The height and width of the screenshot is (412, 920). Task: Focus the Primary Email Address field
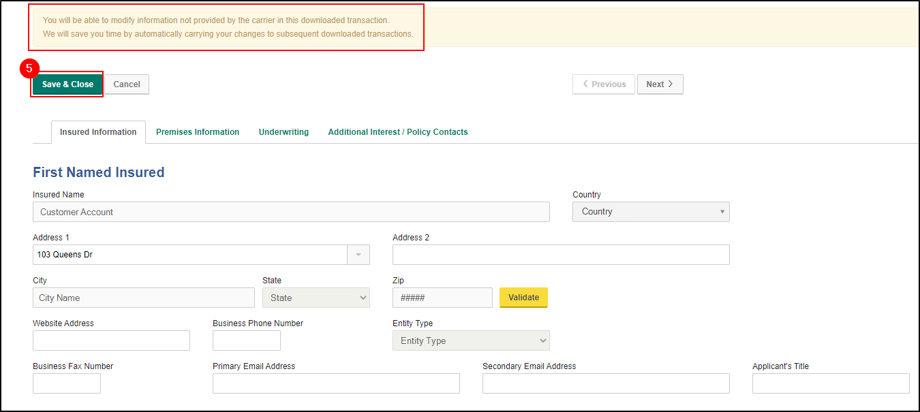click(x=336, y=383)
